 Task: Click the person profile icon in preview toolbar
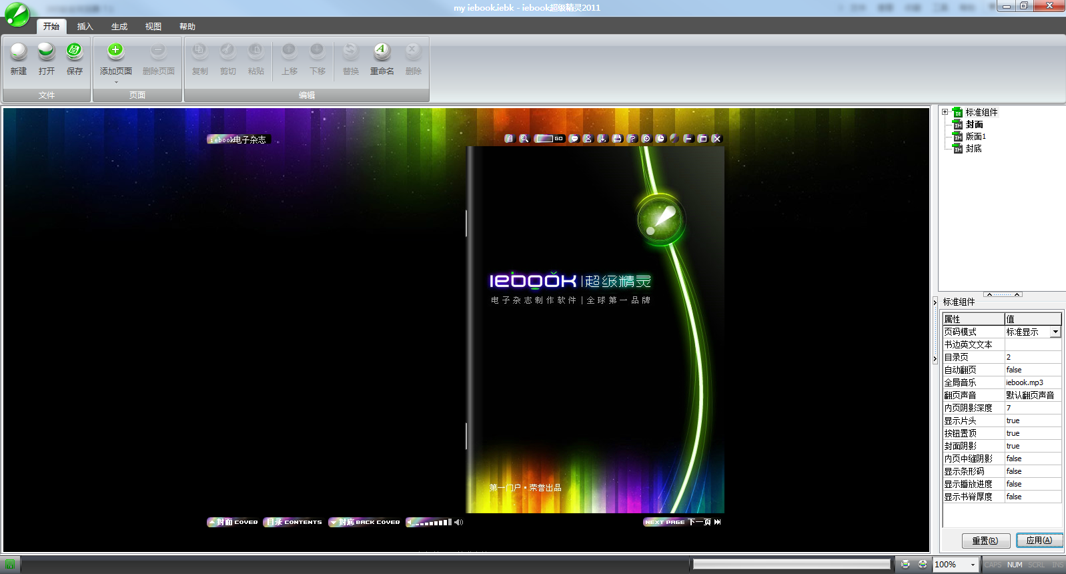pyautogui.click(x=588, y=139)
